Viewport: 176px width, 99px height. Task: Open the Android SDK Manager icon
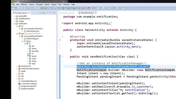(x=42, y=8)
